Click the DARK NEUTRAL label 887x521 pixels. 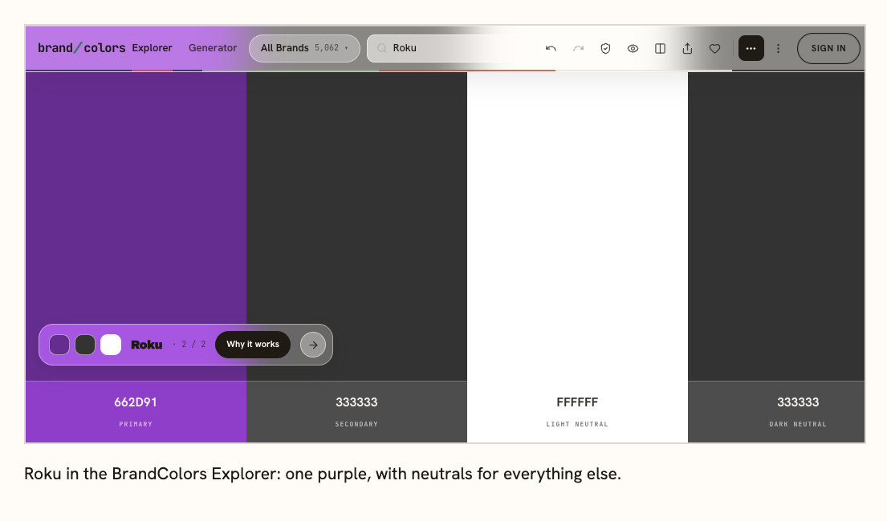coord(798,424)
